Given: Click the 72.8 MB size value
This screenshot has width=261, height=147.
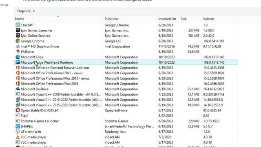Looking at the screenshot, I should pyautogui.click(x=193, y=126).
